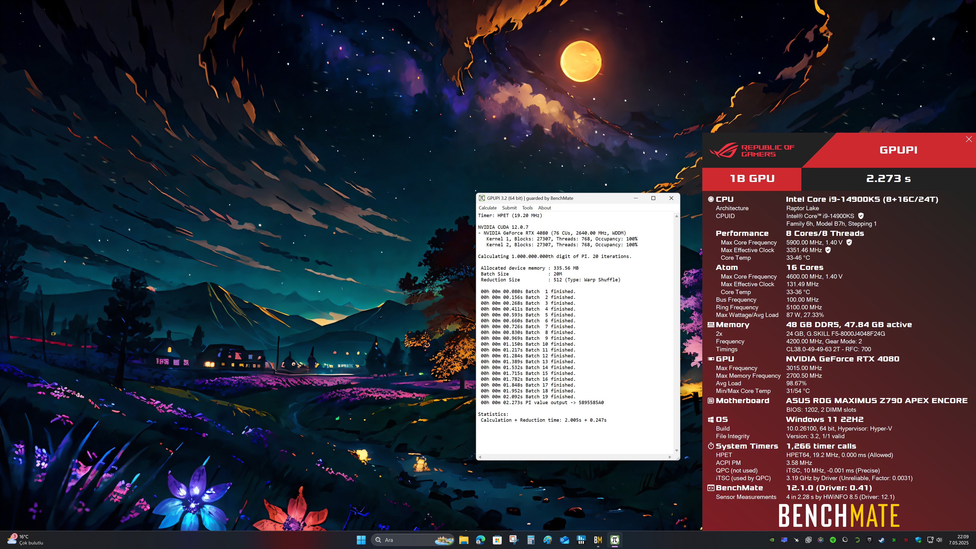Click scroll-down arrow in GPUPI output

tap(676, 450)
